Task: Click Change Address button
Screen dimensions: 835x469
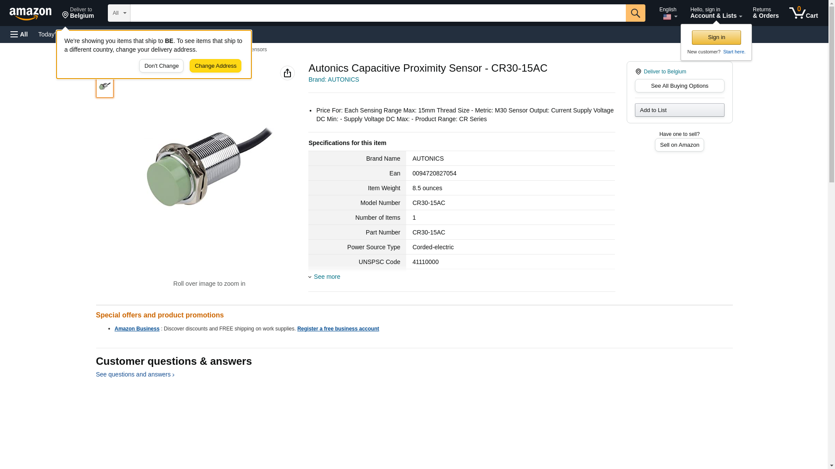Action: (x=216, y=66)
